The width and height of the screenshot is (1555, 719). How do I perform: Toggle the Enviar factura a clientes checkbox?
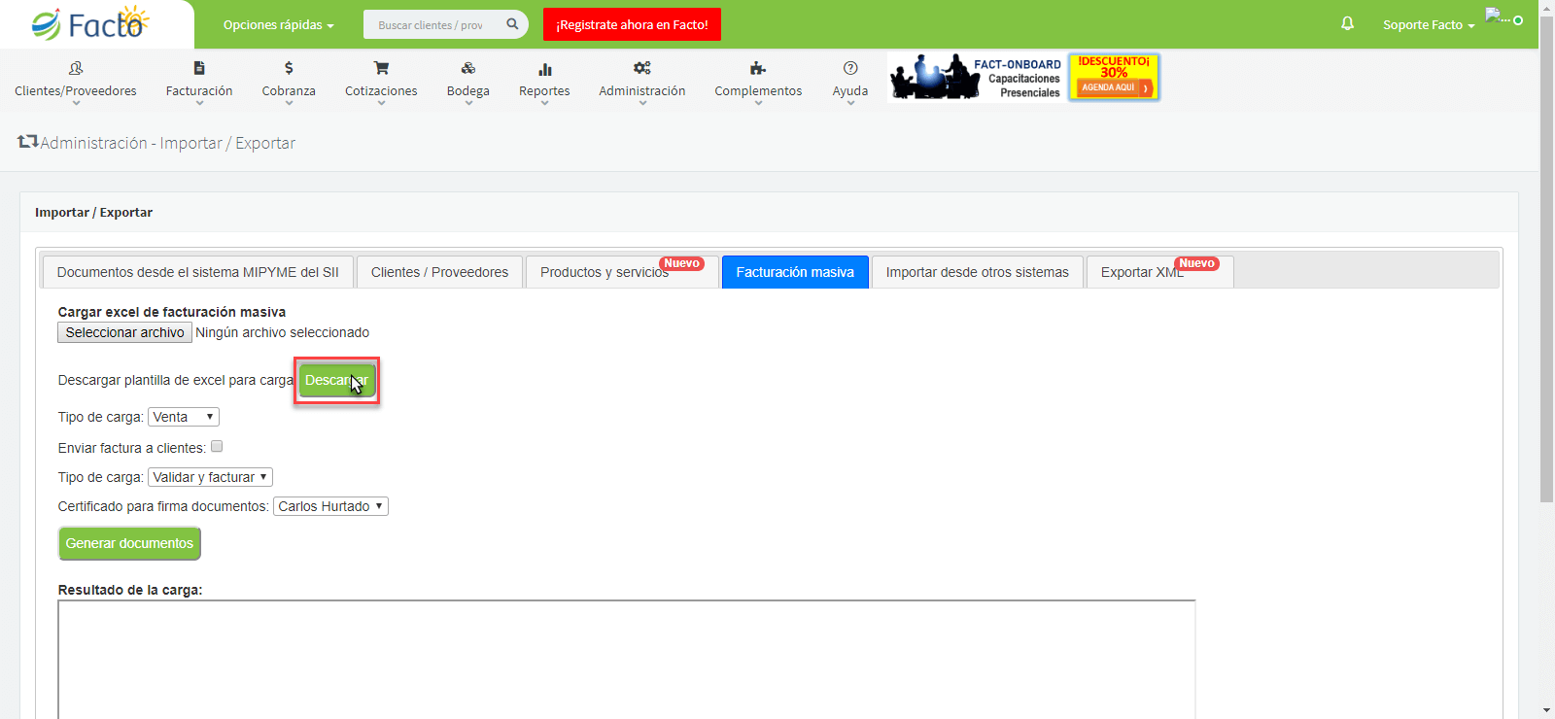[217, 447]
